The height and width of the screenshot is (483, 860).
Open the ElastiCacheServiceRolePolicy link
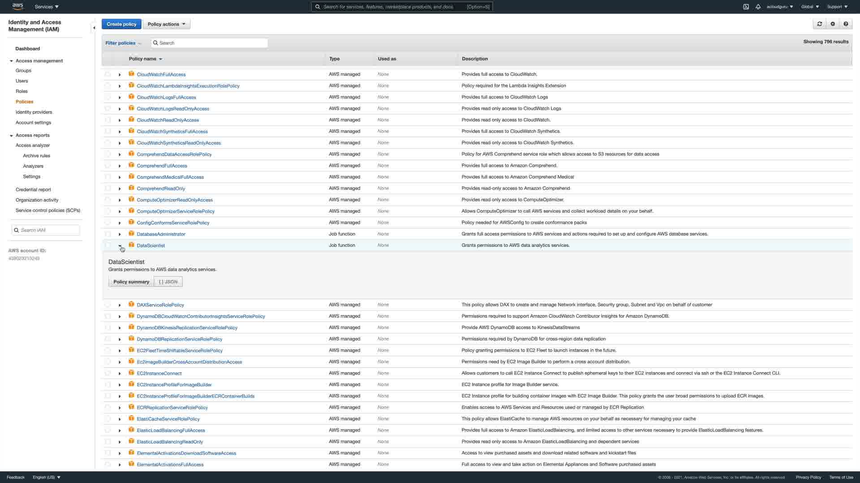coord(168,419)
